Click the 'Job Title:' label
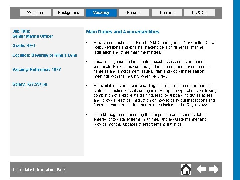 21,31
